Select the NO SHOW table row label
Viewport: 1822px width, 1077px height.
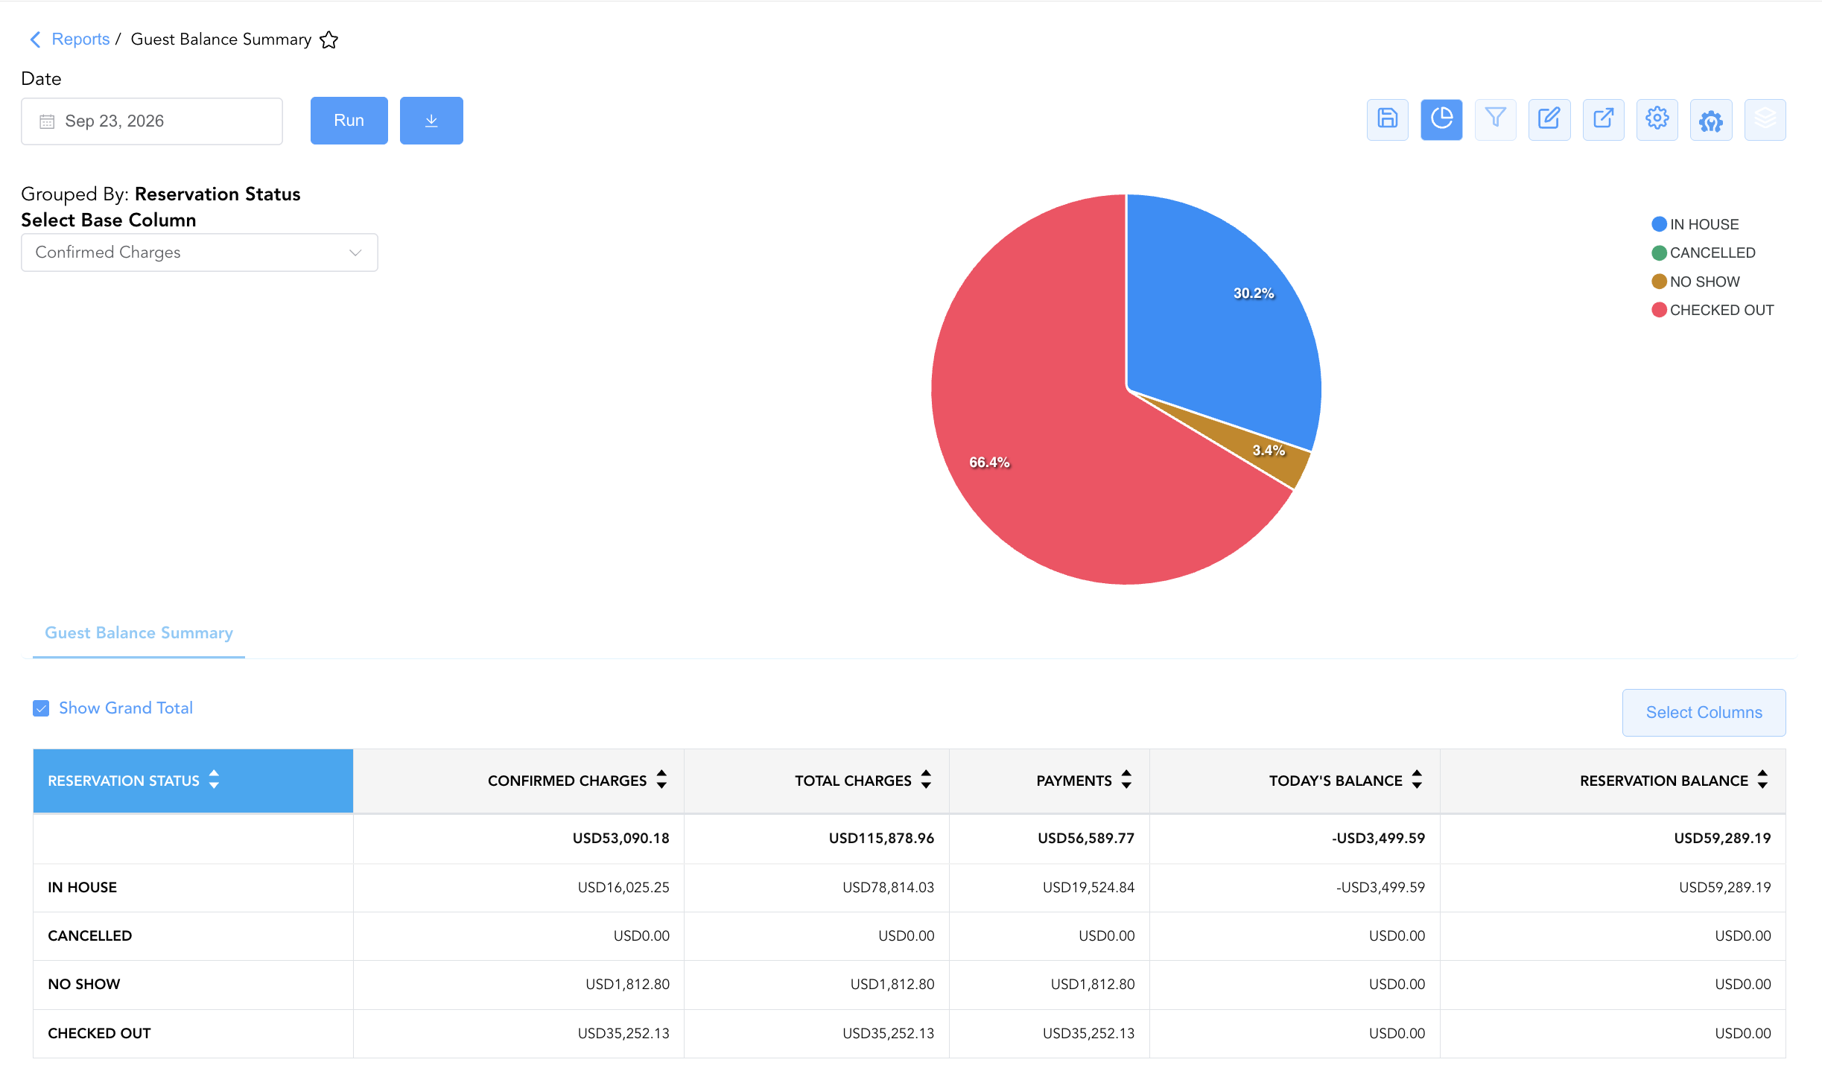(x=84, y=985)
